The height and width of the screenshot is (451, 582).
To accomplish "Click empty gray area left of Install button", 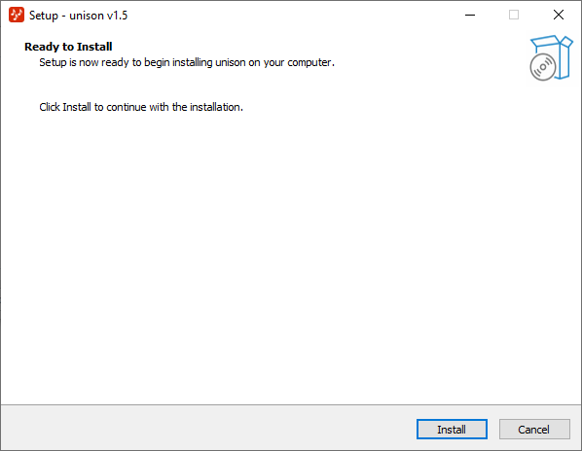I will coord(208,429).
